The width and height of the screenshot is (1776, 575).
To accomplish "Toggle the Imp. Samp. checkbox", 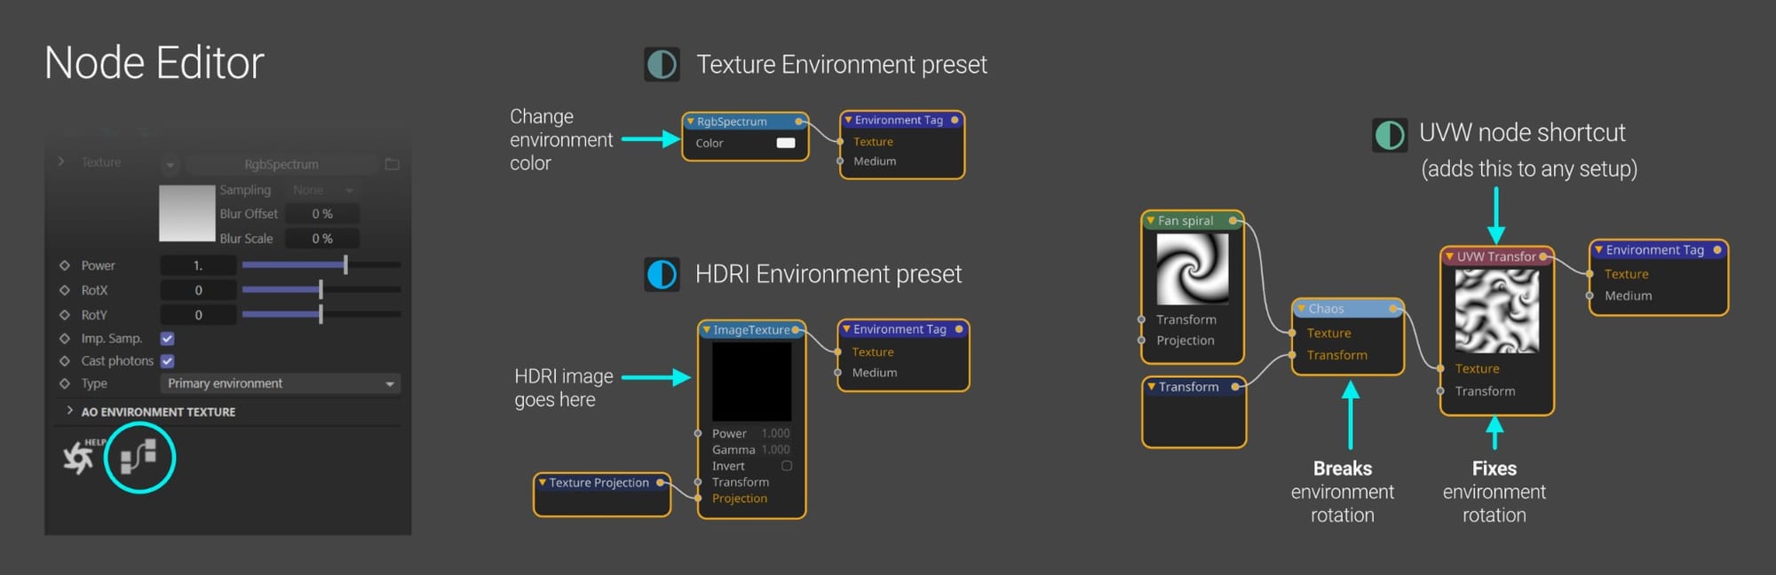I will click(167, 338).
